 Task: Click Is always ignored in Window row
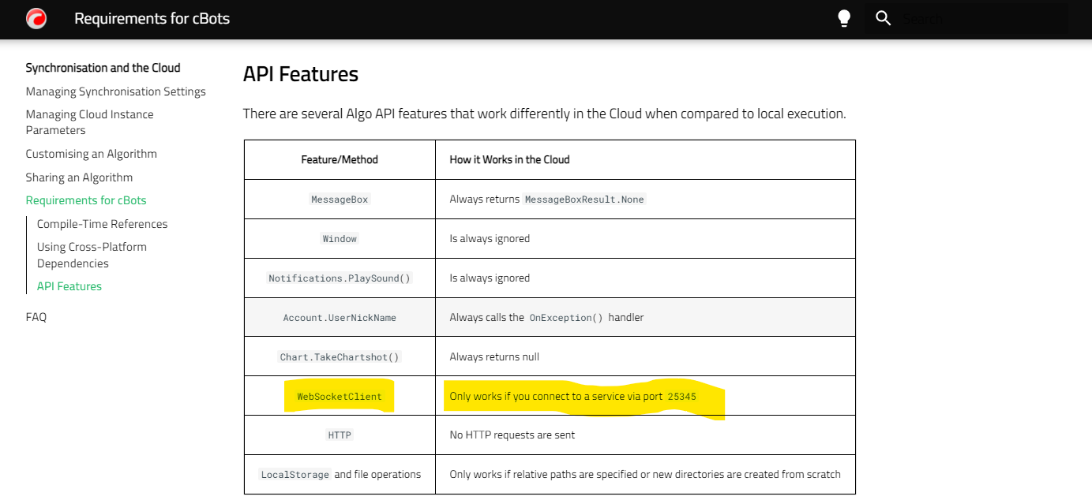pyautogui.click(x=490, y=239)
